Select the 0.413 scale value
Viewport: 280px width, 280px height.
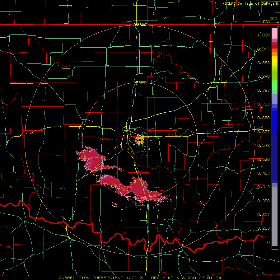pos(264,187)
